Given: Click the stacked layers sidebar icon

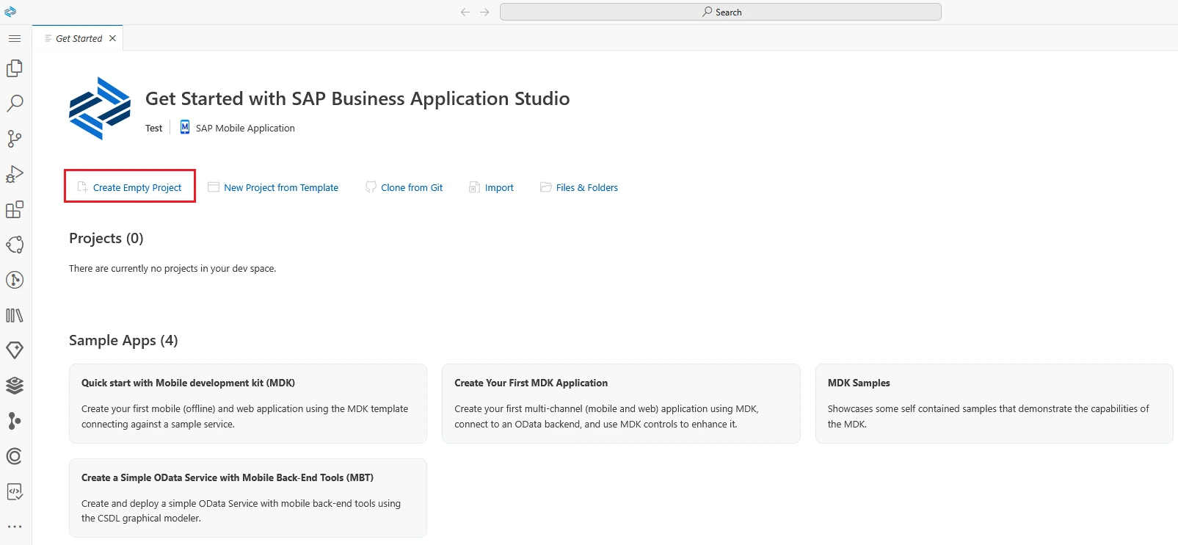Looking at the screenshot, I should click(15, 385).
